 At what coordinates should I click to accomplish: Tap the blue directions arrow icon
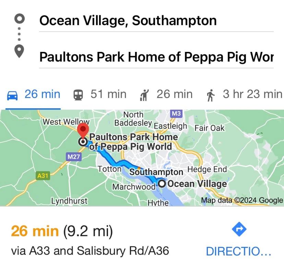pyautogui.click(x=239, y=229)
